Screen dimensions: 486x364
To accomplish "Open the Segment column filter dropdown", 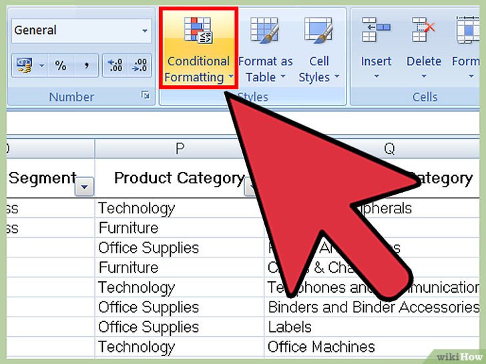I will tap(84, 187).
